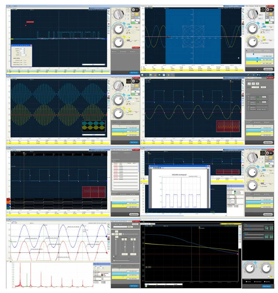This screenshot has width=278, height=293.
Task: Click Stop Device in the X-Y plot panel
Action: click(x=268, y=69)
